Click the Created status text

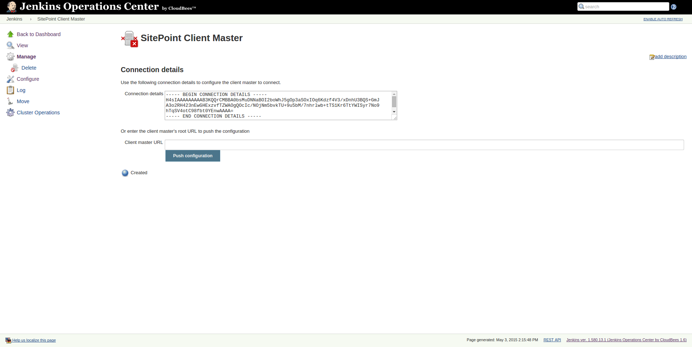[139, 173]
